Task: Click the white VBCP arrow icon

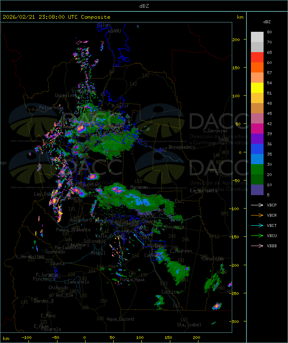Action: point(257,205)
